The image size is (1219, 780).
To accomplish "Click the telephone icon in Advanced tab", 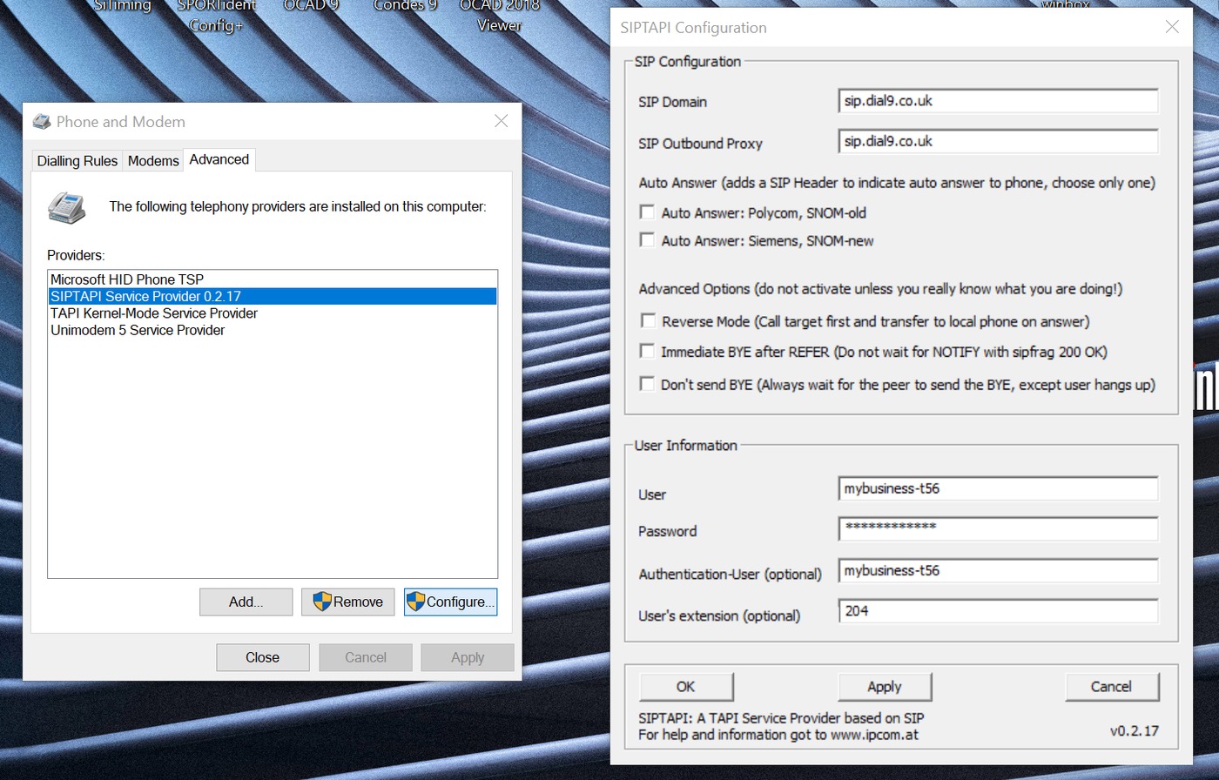I will click(x=67, y=207).
